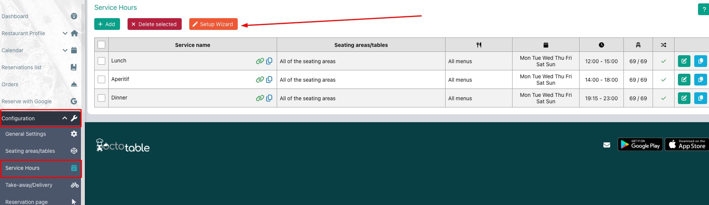Launch the Setup Wizard
Image resolution: width=709 pixels, height=205 pixels.
click(x=213, y=24)
